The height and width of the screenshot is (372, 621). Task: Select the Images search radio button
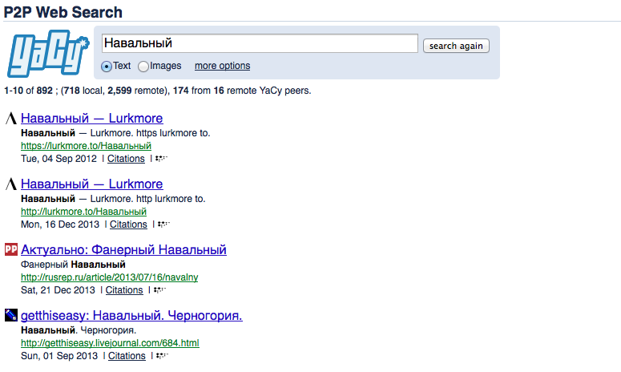click(x=143, y=67)
